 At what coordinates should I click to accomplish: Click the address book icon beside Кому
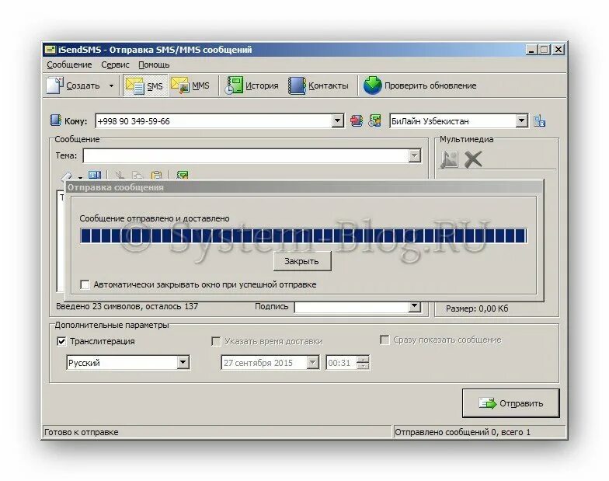pos(56,120)
